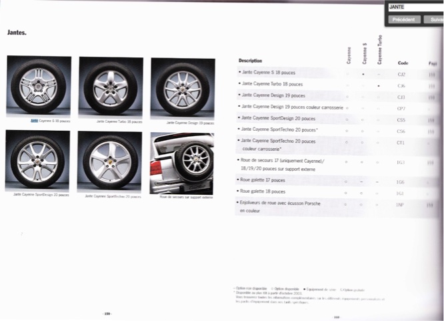Click the Jante Cayenne Design 19 pouces wheel photo
Viewport: 444px width, 321px height.
[183, 89]
